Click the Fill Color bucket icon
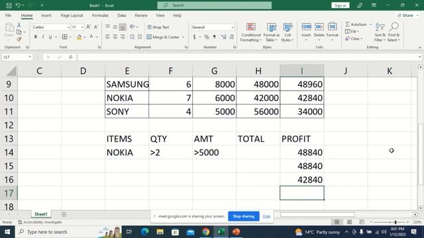Image resolution: width=424 pixels, height=238 pixels. pos(79,37)
